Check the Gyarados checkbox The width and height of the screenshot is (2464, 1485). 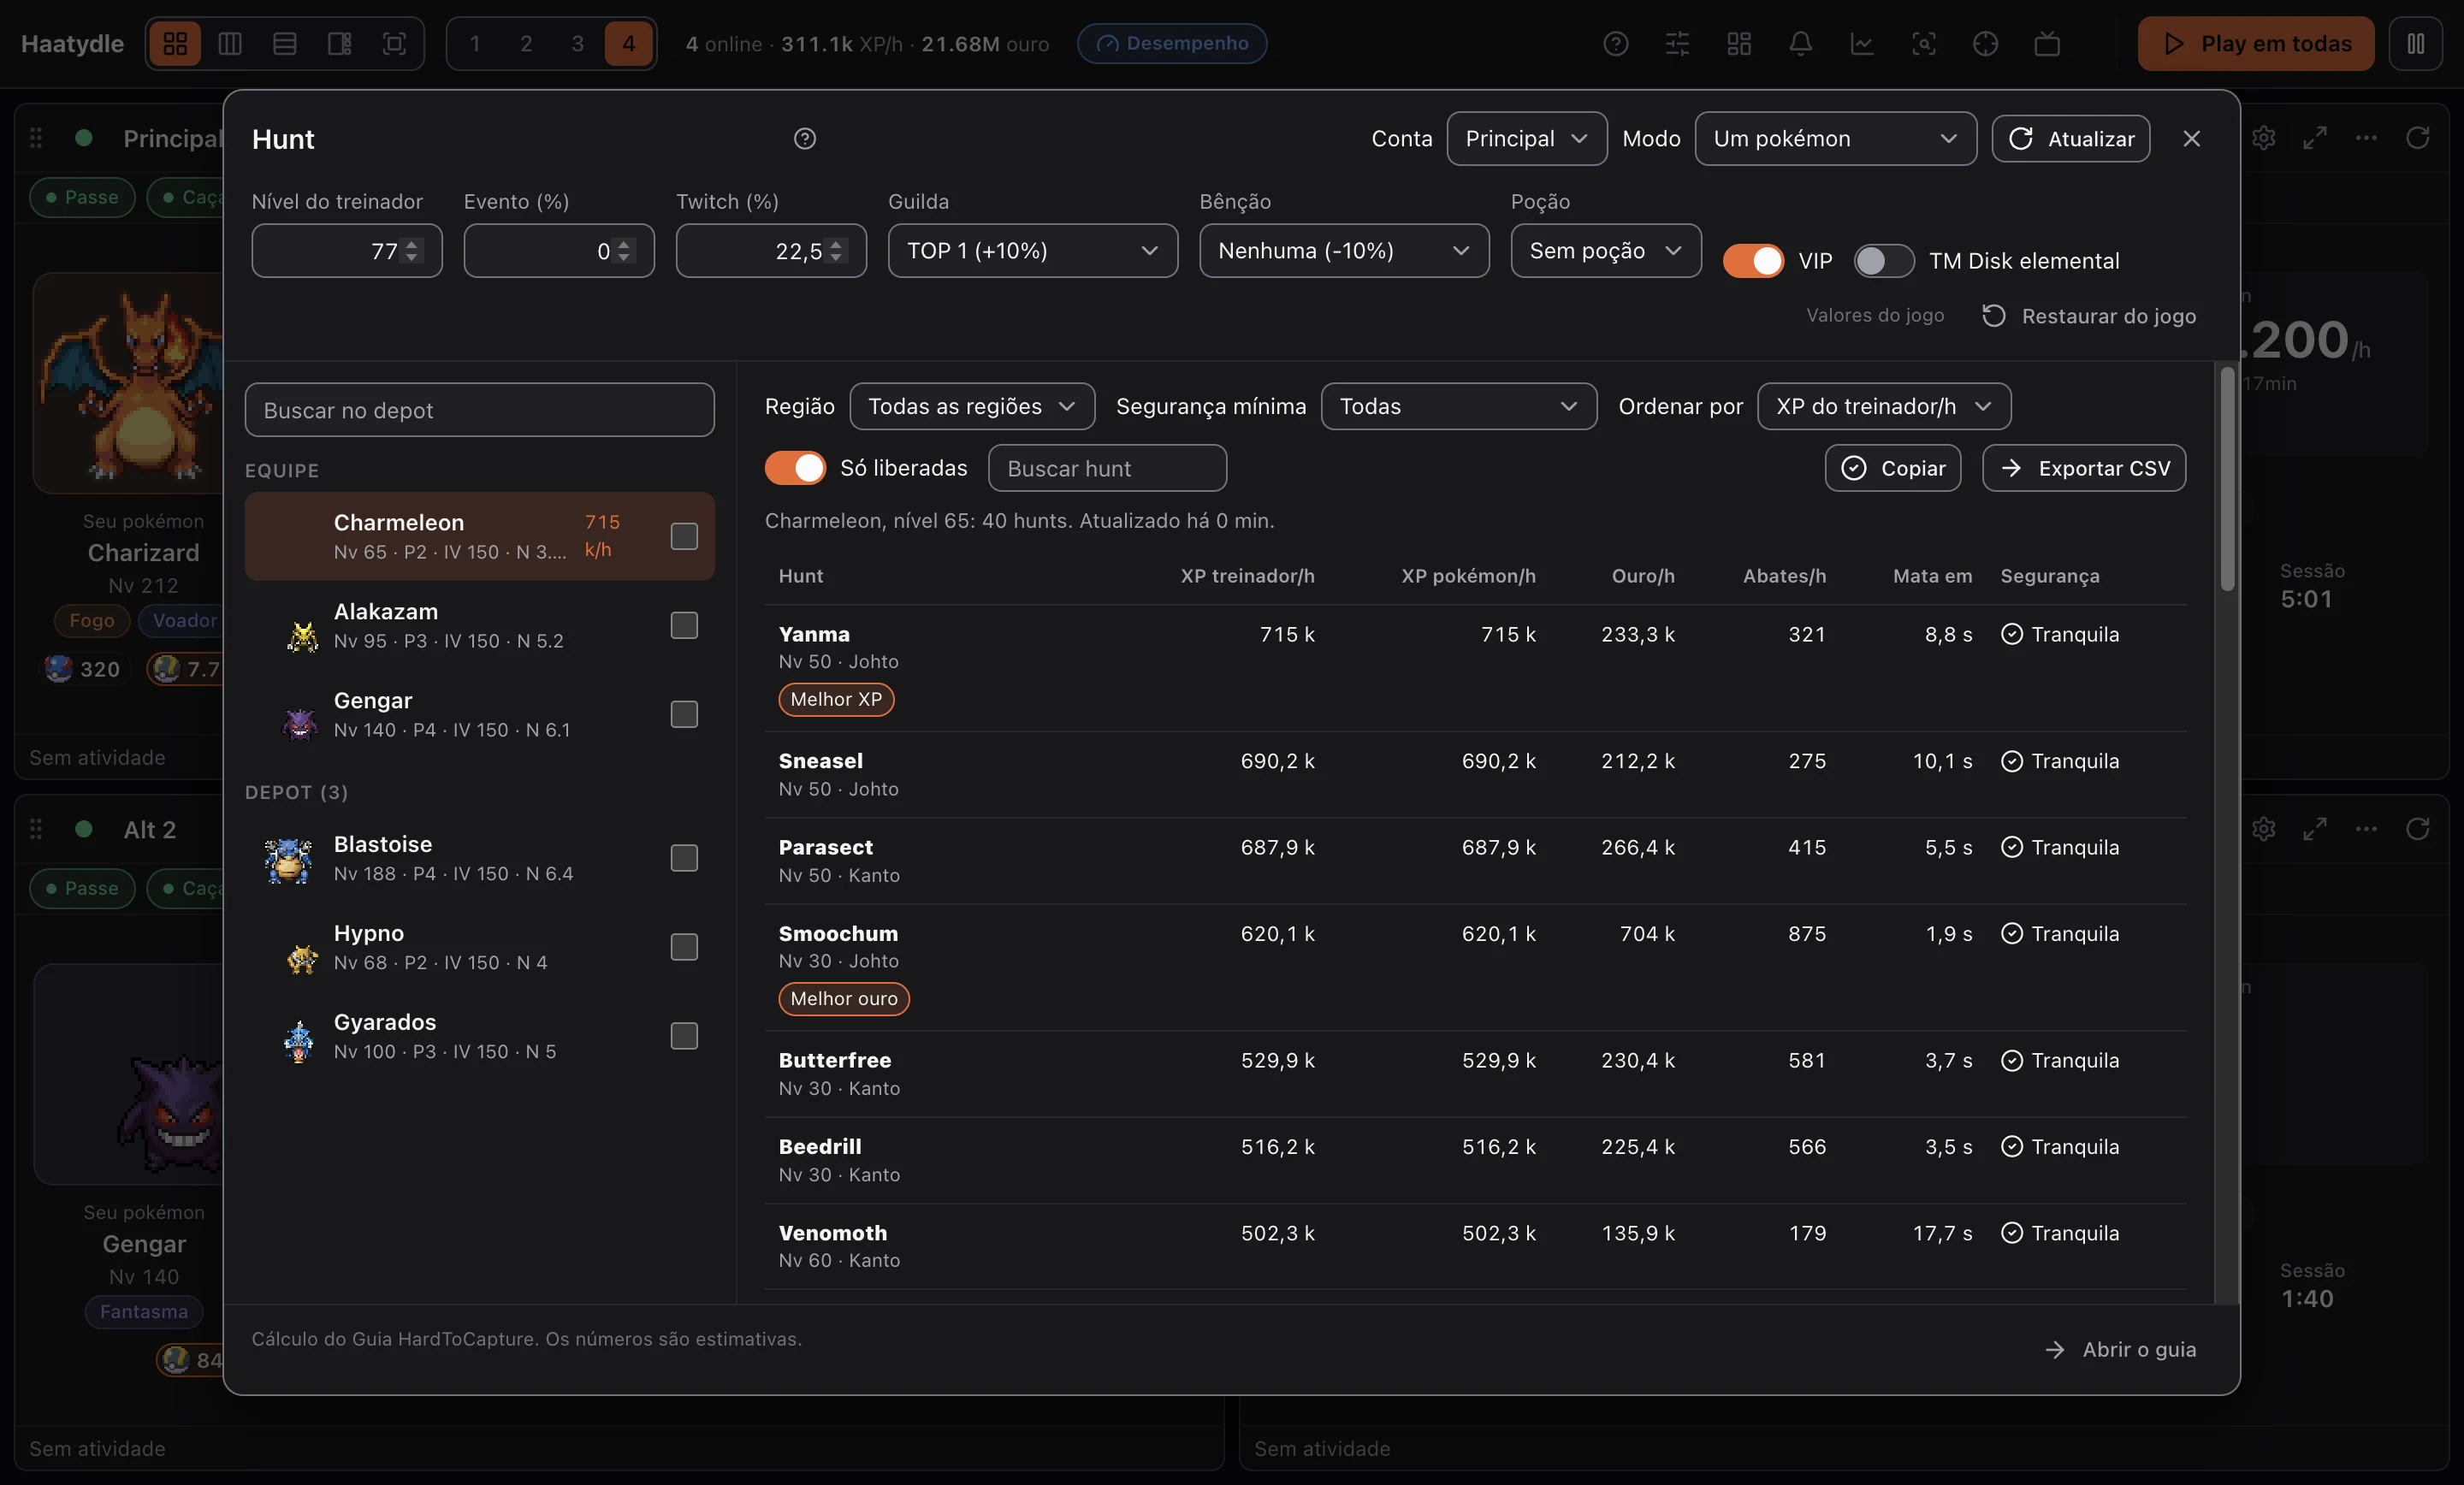(684, 1036)
